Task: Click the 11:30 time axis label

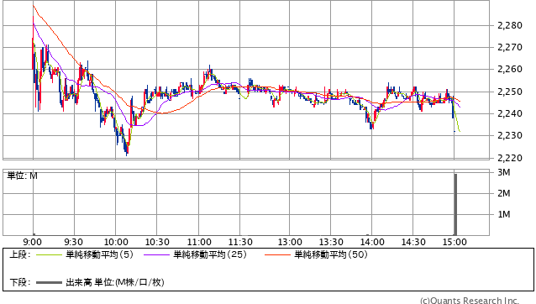Action: pos(240,242)
